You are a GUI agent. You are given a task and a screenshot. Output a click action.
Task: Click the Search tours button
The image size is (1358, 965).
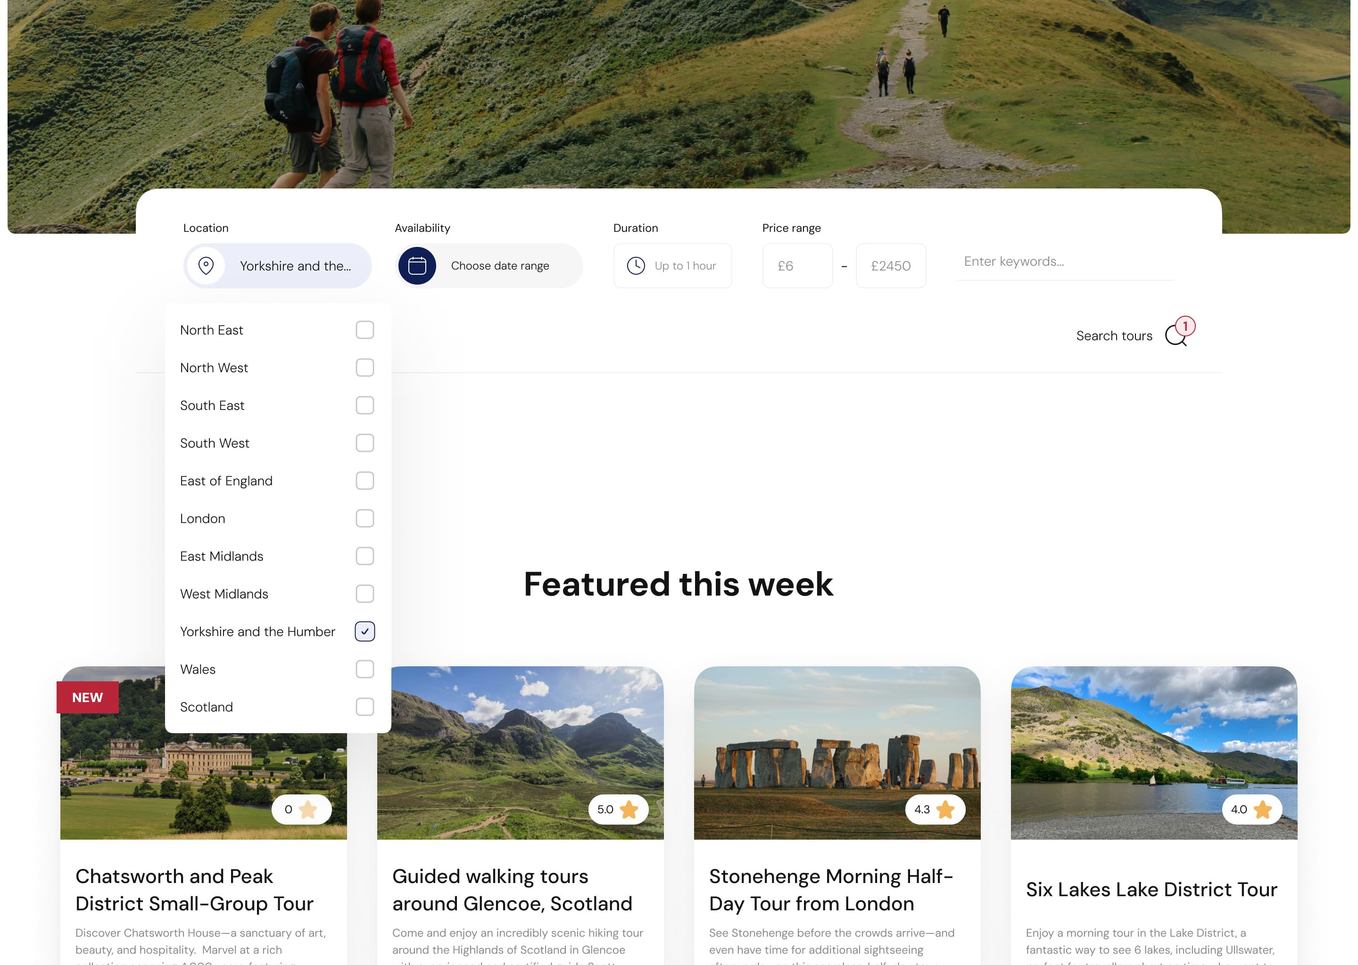click(1114, 336)
